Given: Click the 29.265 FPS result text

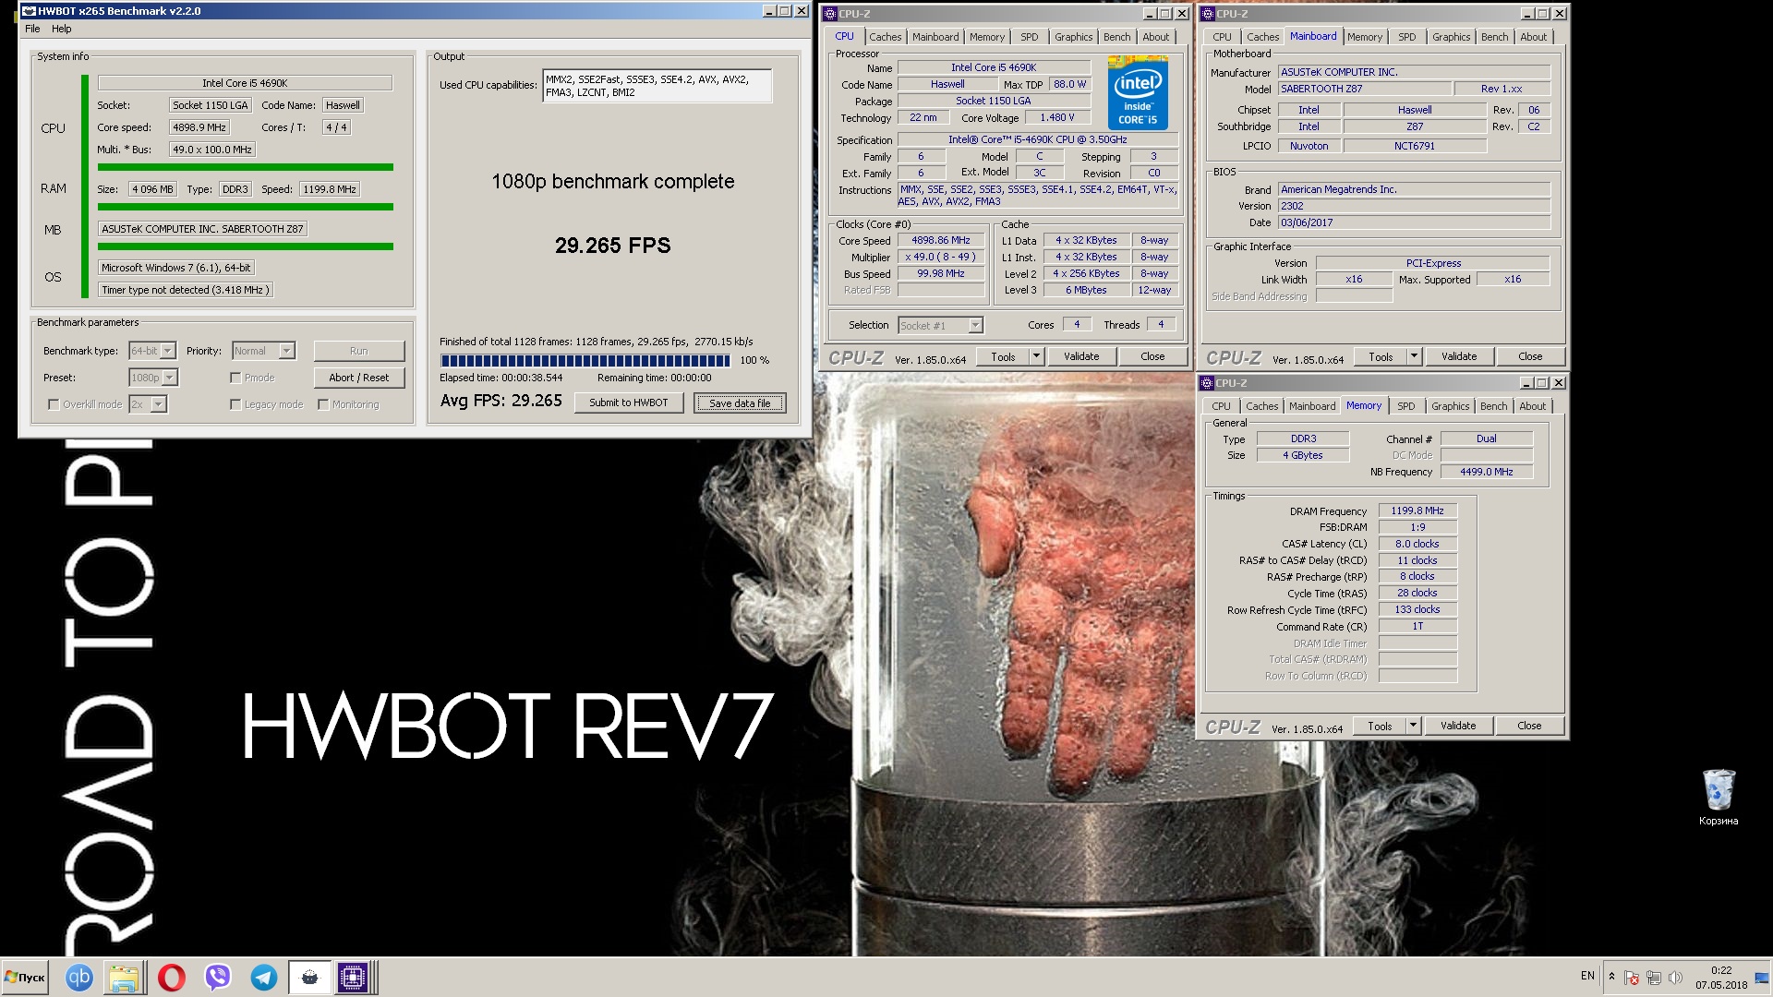Looking at the screenshot, I should [613, 246].
